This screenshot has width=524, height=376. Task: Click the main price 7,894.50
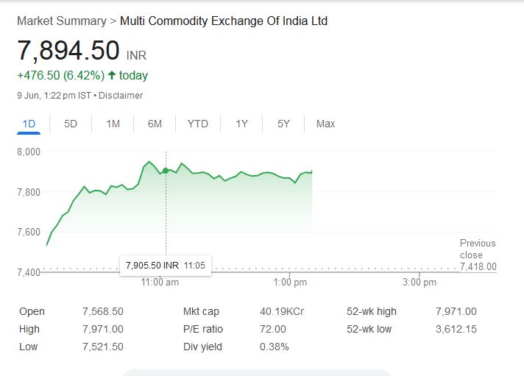[68, 51]
